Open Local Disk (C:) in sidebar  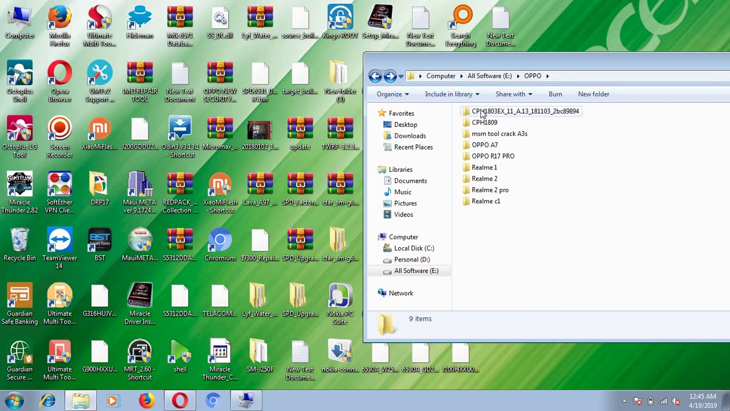[413, 248]
